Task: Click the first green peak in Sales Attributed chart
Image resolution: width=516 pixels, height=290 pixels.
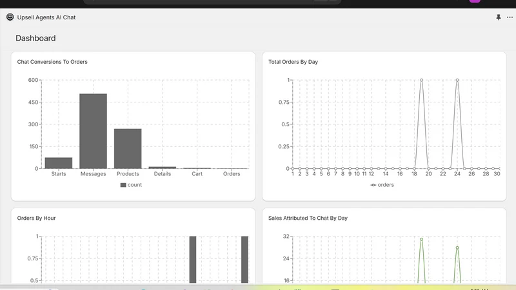Action: (421, 239)
